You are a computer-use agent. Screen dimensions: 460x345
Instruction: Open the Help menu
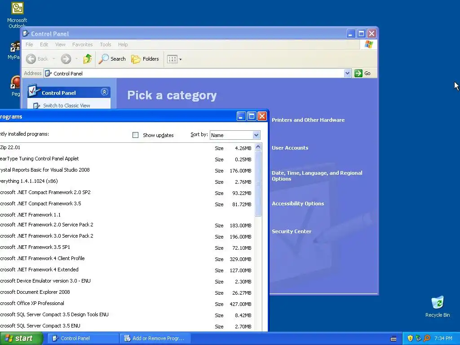(123, 44)
